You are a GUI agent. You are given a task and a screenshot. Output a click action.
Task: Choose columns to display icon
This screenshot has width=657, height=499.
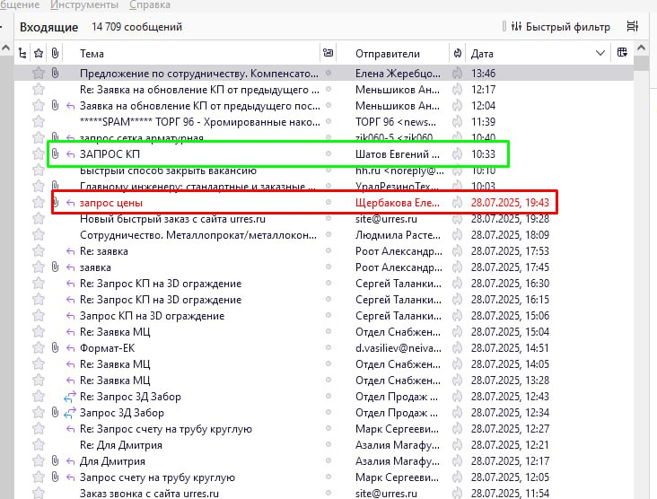click(622, 52)
